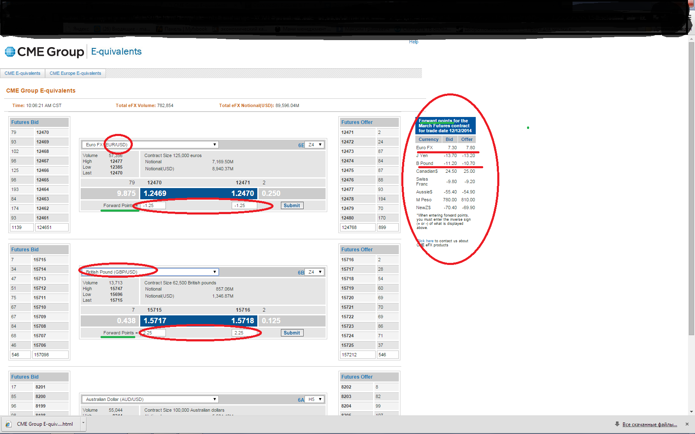Click the J Yen row in forward points table
Screen dimensions: 695x434
coord(446,155)
